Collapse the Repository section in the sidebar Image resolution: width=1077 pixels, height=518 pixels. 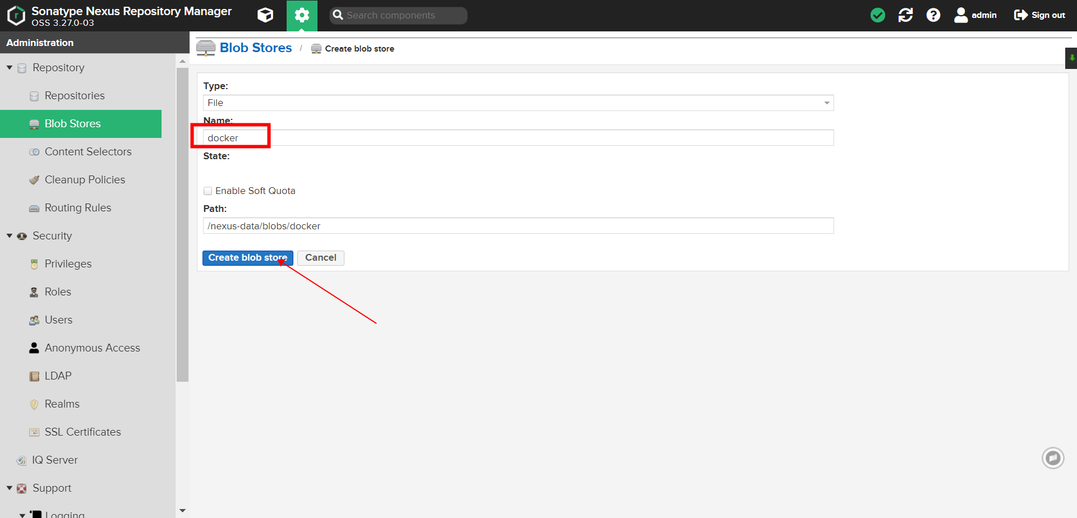coord(9,67)
